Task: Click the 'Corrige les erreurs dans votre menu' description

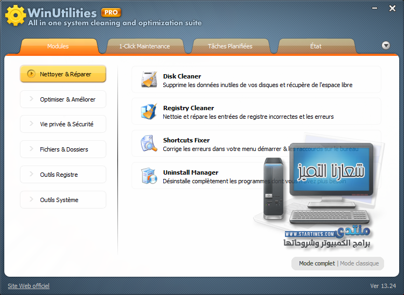Action: [x=261, y=149]
